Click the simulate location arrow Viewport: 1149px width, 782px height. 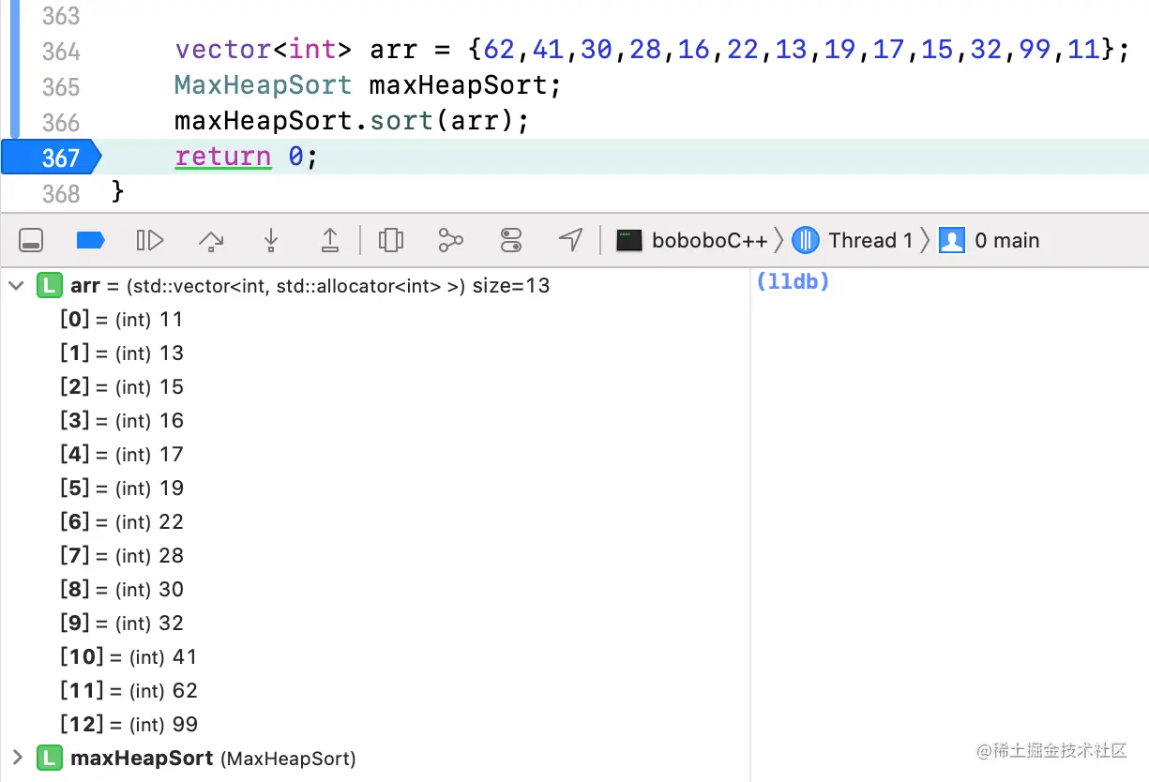pyautogui.click(x=570, y=240)
